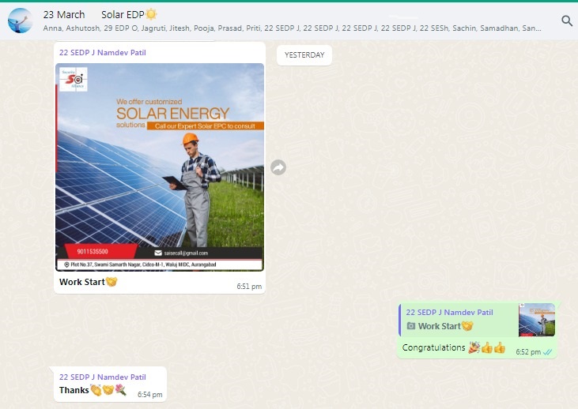Click the forward arrow beside the solar image
Viewport: 578px width, 409px height.
[x=278, y=167]
